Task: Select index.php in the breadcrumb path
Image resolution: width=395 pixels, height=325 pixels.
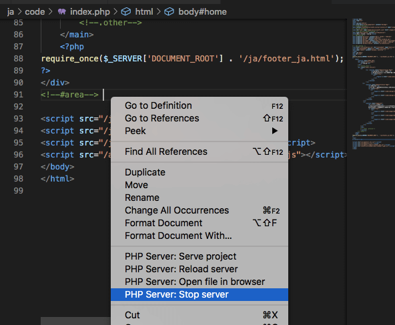Action: (x=90, y=12)
